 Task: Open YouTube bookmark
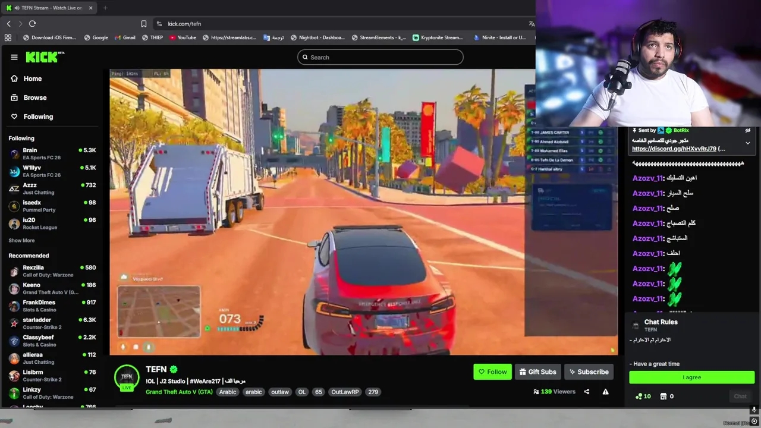tap(183, 37)
